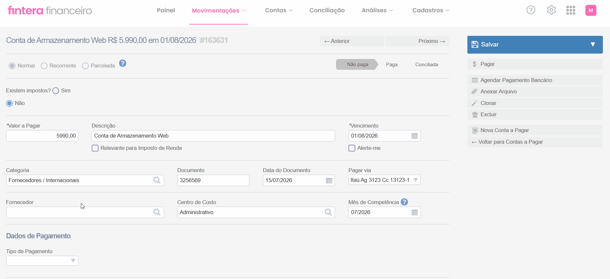Click the record number #163631
Image resolution: width=610 pixels, height=279 pixels.
tap(214, 40)
